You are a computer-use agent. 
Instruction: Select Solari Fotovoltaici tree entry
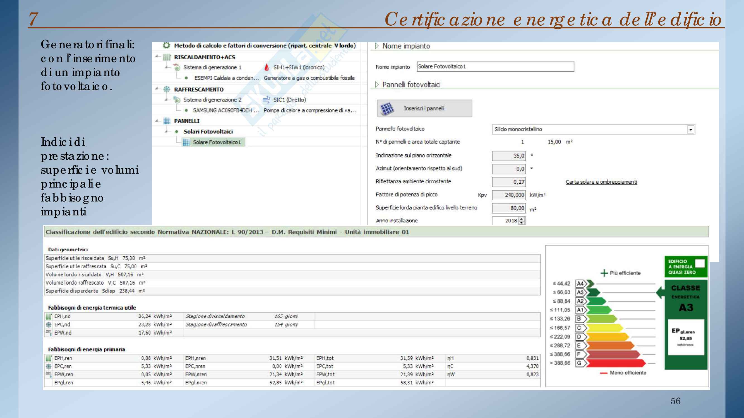point(208,132)
